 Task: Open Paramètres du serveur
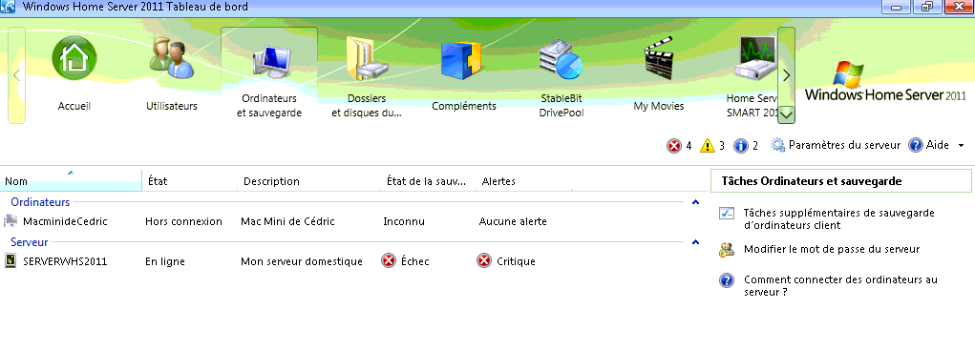pos(844,145)
